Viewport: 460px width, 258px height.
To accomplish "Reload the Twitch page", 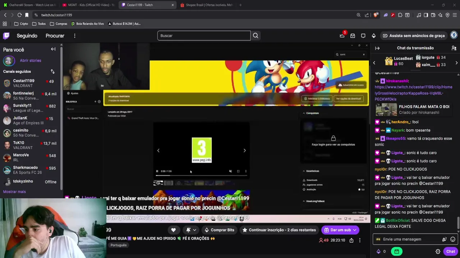I will (x=19, y=15).
